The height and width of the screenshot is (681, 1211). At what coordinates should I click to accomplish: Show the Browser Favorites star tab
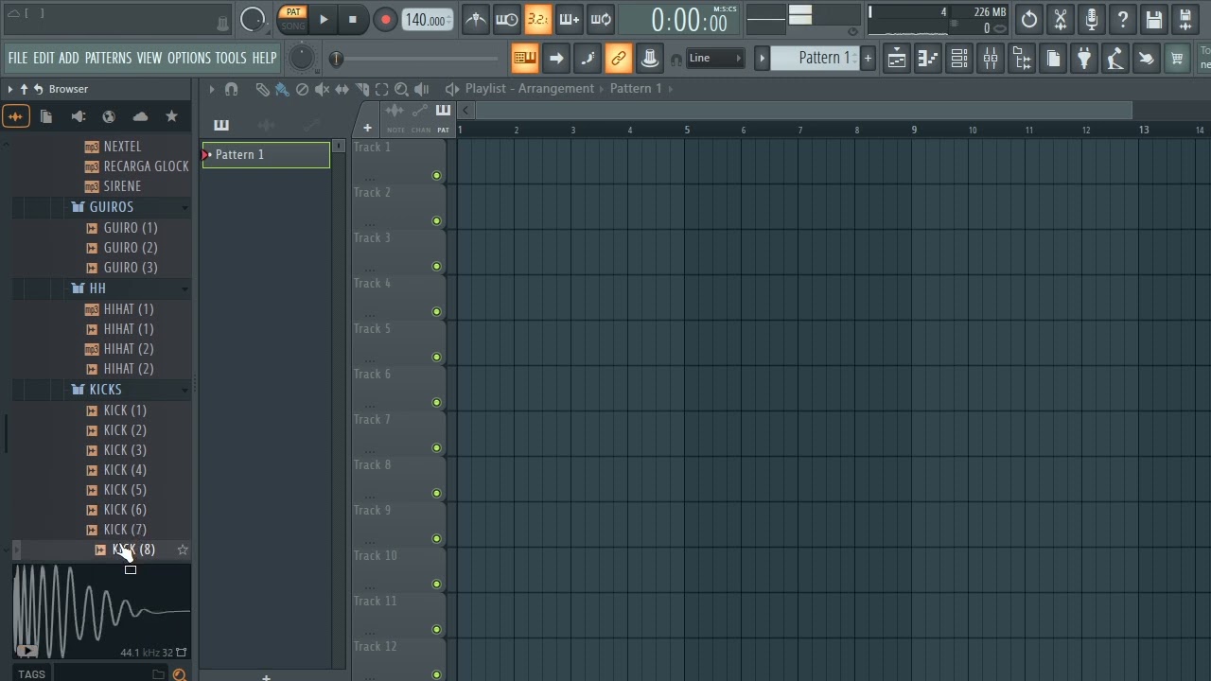171,116
